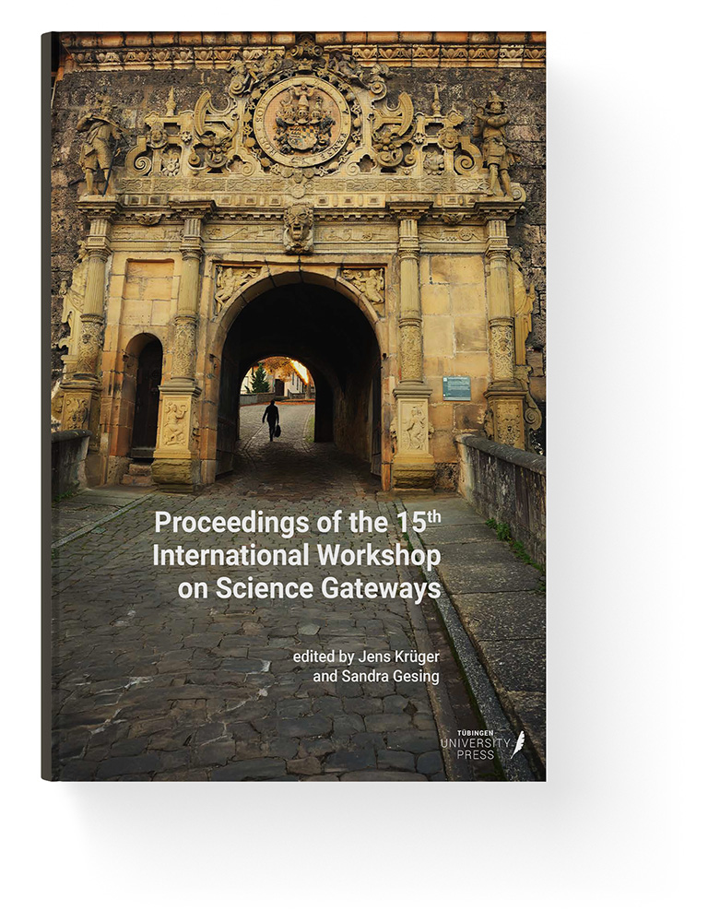Image resolution: width=720 pixels, height=922 pixels.
Task: Click the "UNIVERSITY PRESS" publisher logo text
Action: (476, 749)
